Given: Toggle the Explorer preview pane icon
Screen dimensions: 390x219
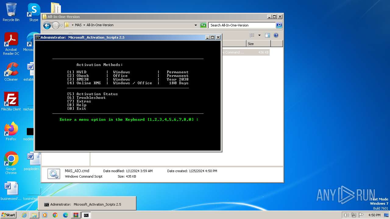Looking at the screenshot, I should click(267, 35).
